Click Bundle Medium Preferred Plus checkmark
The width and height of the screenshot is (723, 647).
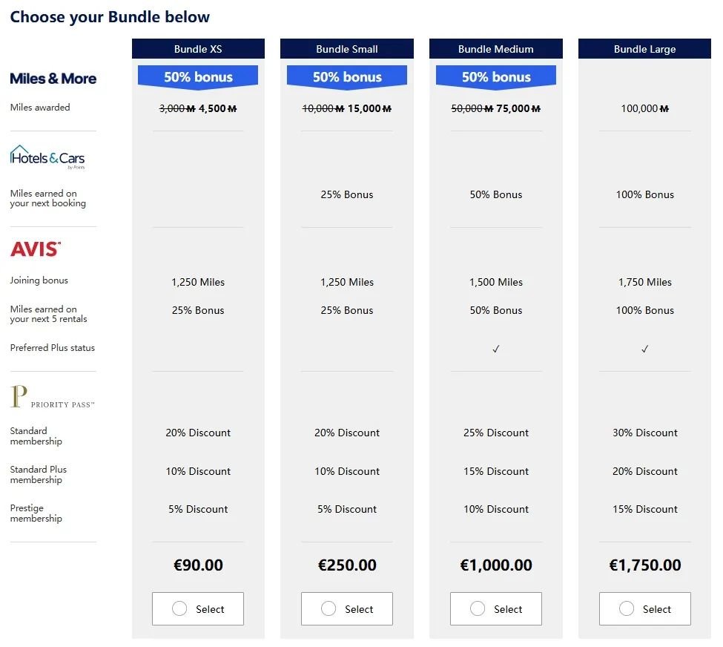point(495,349)
